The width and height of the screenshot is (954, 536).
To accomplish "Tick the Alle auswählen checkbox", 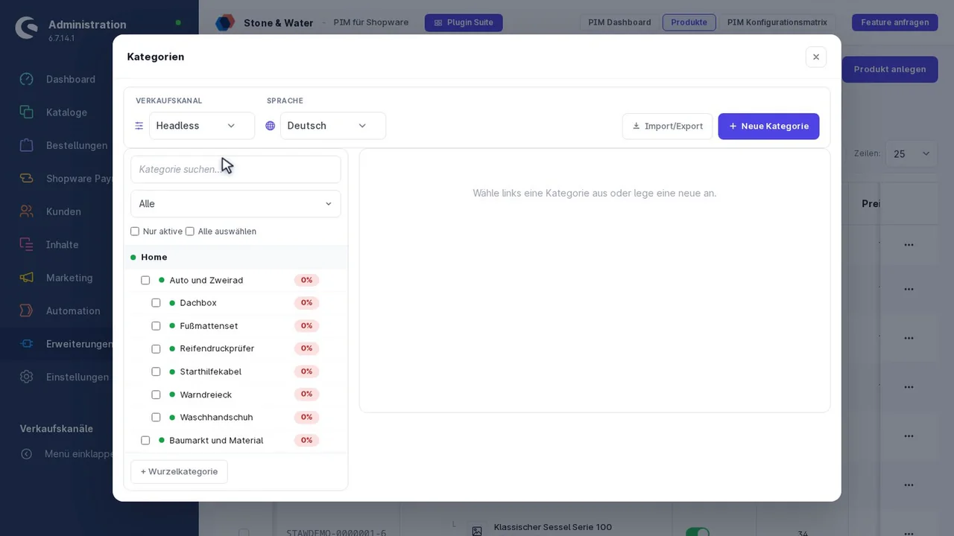I will (190, 232).
